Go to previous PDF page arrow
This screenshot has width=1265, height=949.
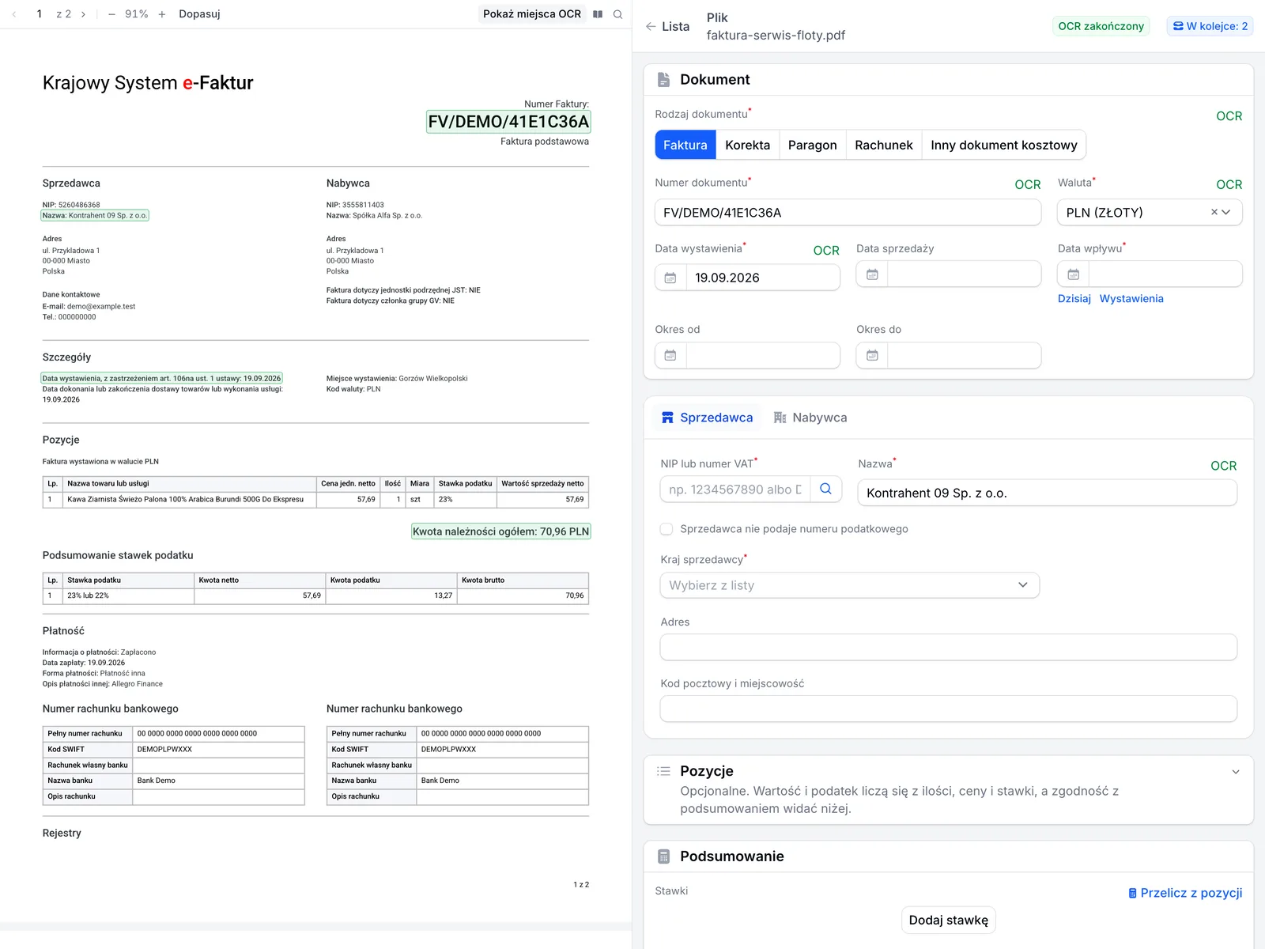point(14,14)
